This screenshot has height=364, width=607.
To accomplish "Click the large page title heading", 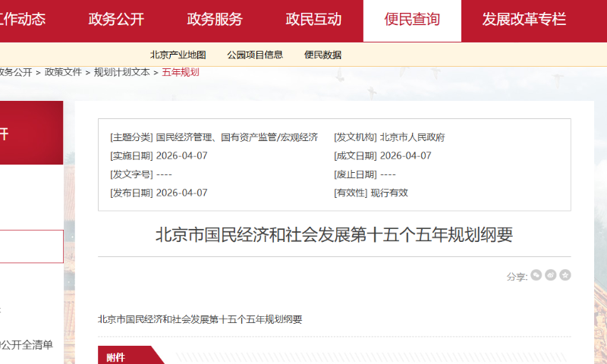I will pos(335,235).
